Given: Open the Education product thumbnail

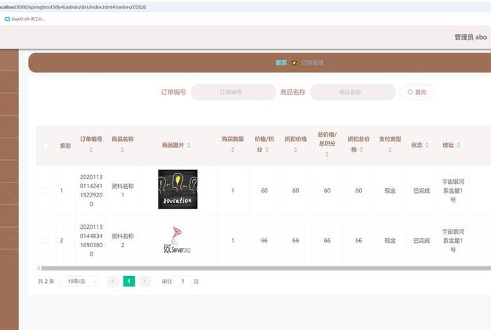Looking at the screenshot, I should [x=177, y=190].
